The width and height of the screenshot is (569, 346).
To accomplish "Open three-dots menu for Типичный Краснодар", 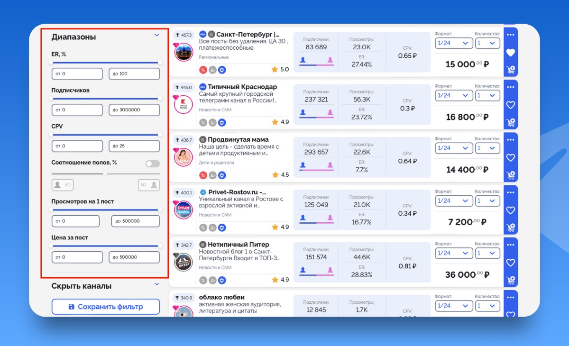I will 510,87.
